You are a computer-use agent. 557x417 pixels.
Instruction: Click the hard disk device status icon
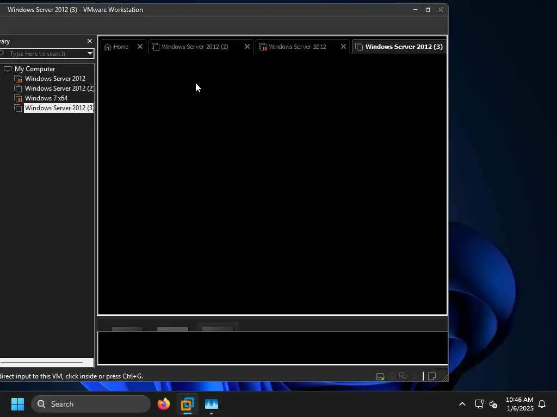click(x=380, y=376)
